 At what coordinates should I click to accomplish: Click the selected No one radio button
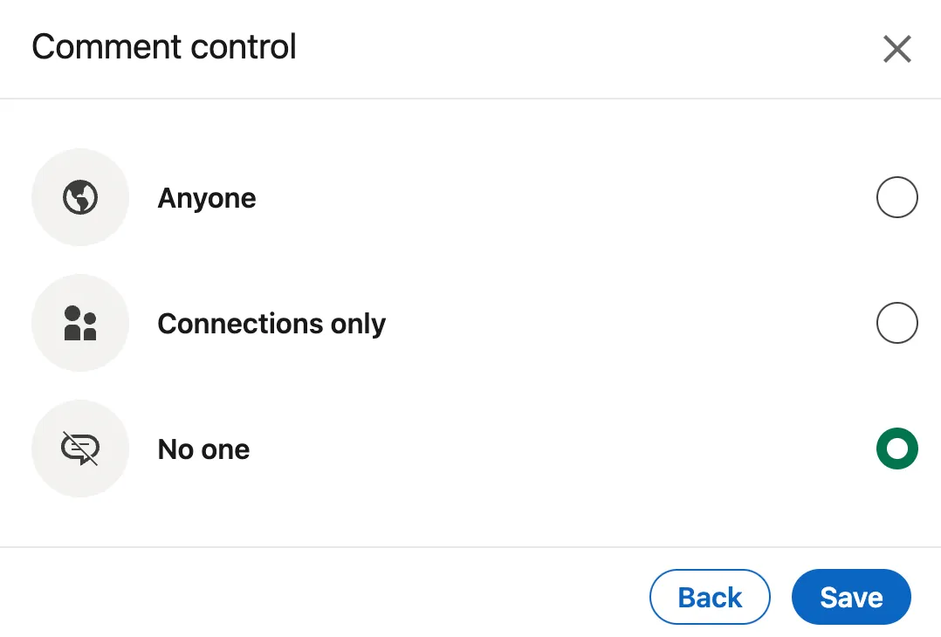[x=896, y=449]
